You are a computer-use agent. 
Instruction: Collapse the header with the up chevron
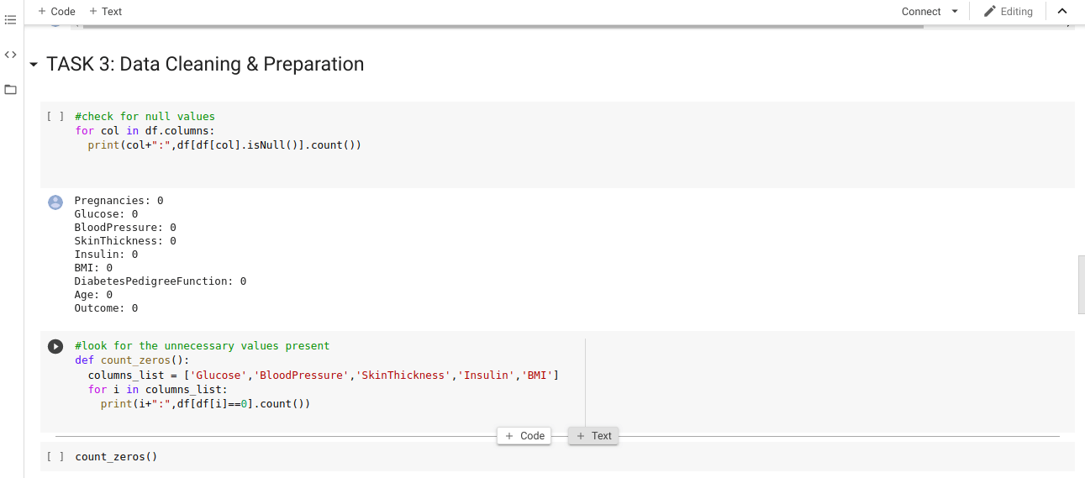pos(1062,12)
